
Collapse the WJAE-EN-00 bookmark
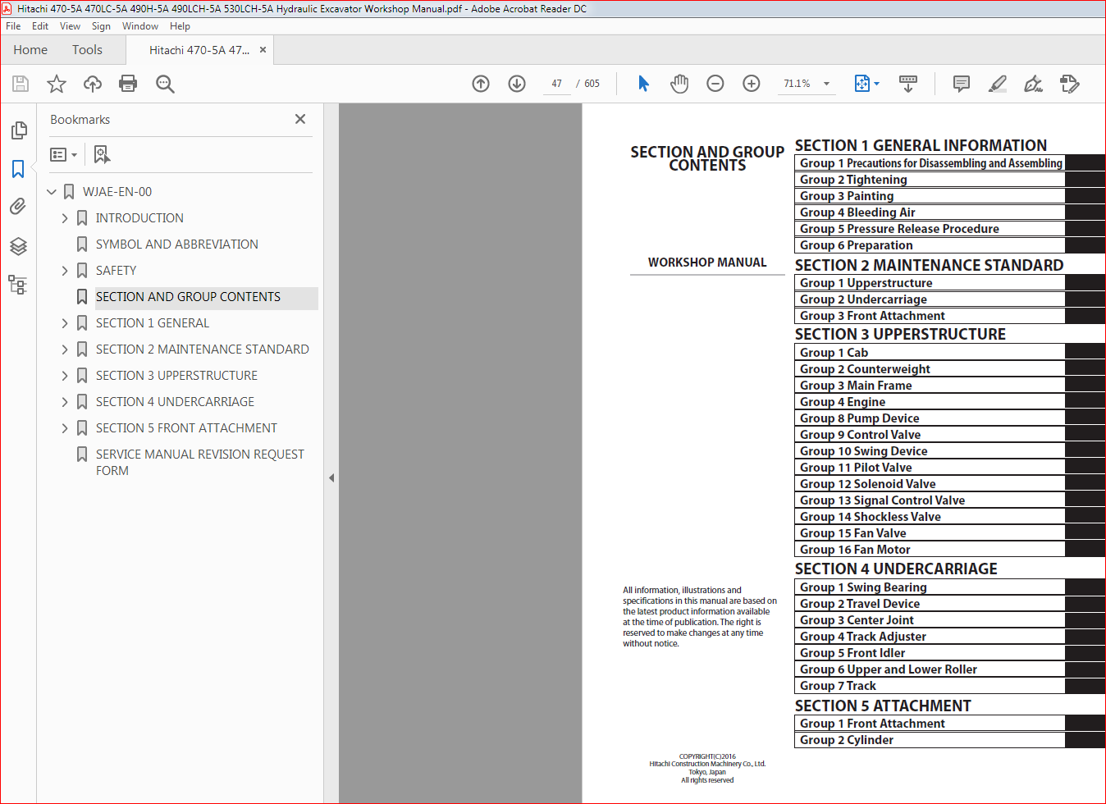click(x=52, y=192)
